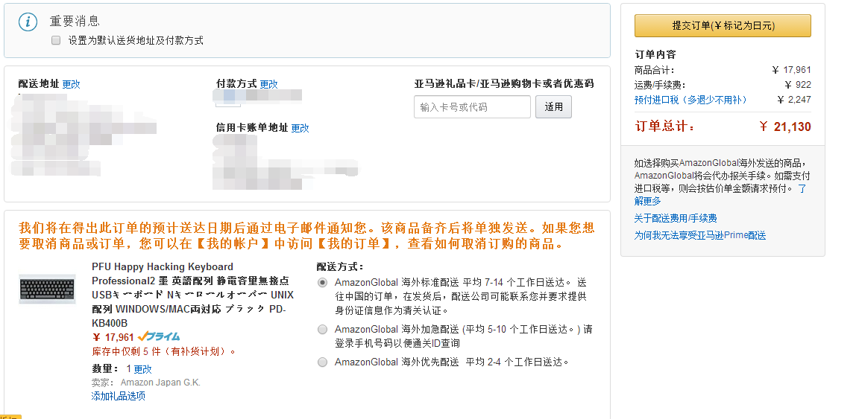Tick 设置为默认送货地址及付款方式 checkbox
Viewport: 859px width, 419px height.
[x=56, y=40]
